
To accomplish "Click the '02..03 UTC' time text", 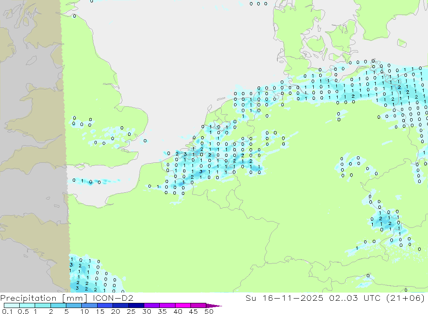I will pos(355,298).
